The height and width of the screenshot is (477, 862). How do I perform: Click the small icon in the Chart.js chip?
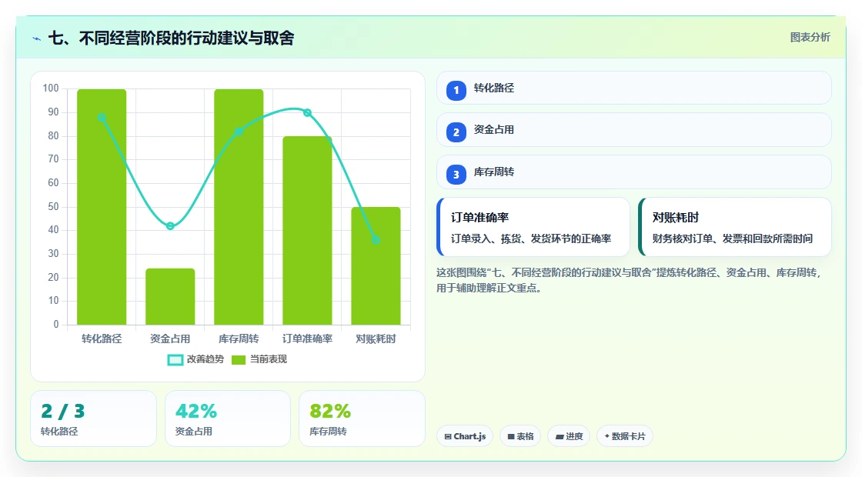[x=448, y=437]
